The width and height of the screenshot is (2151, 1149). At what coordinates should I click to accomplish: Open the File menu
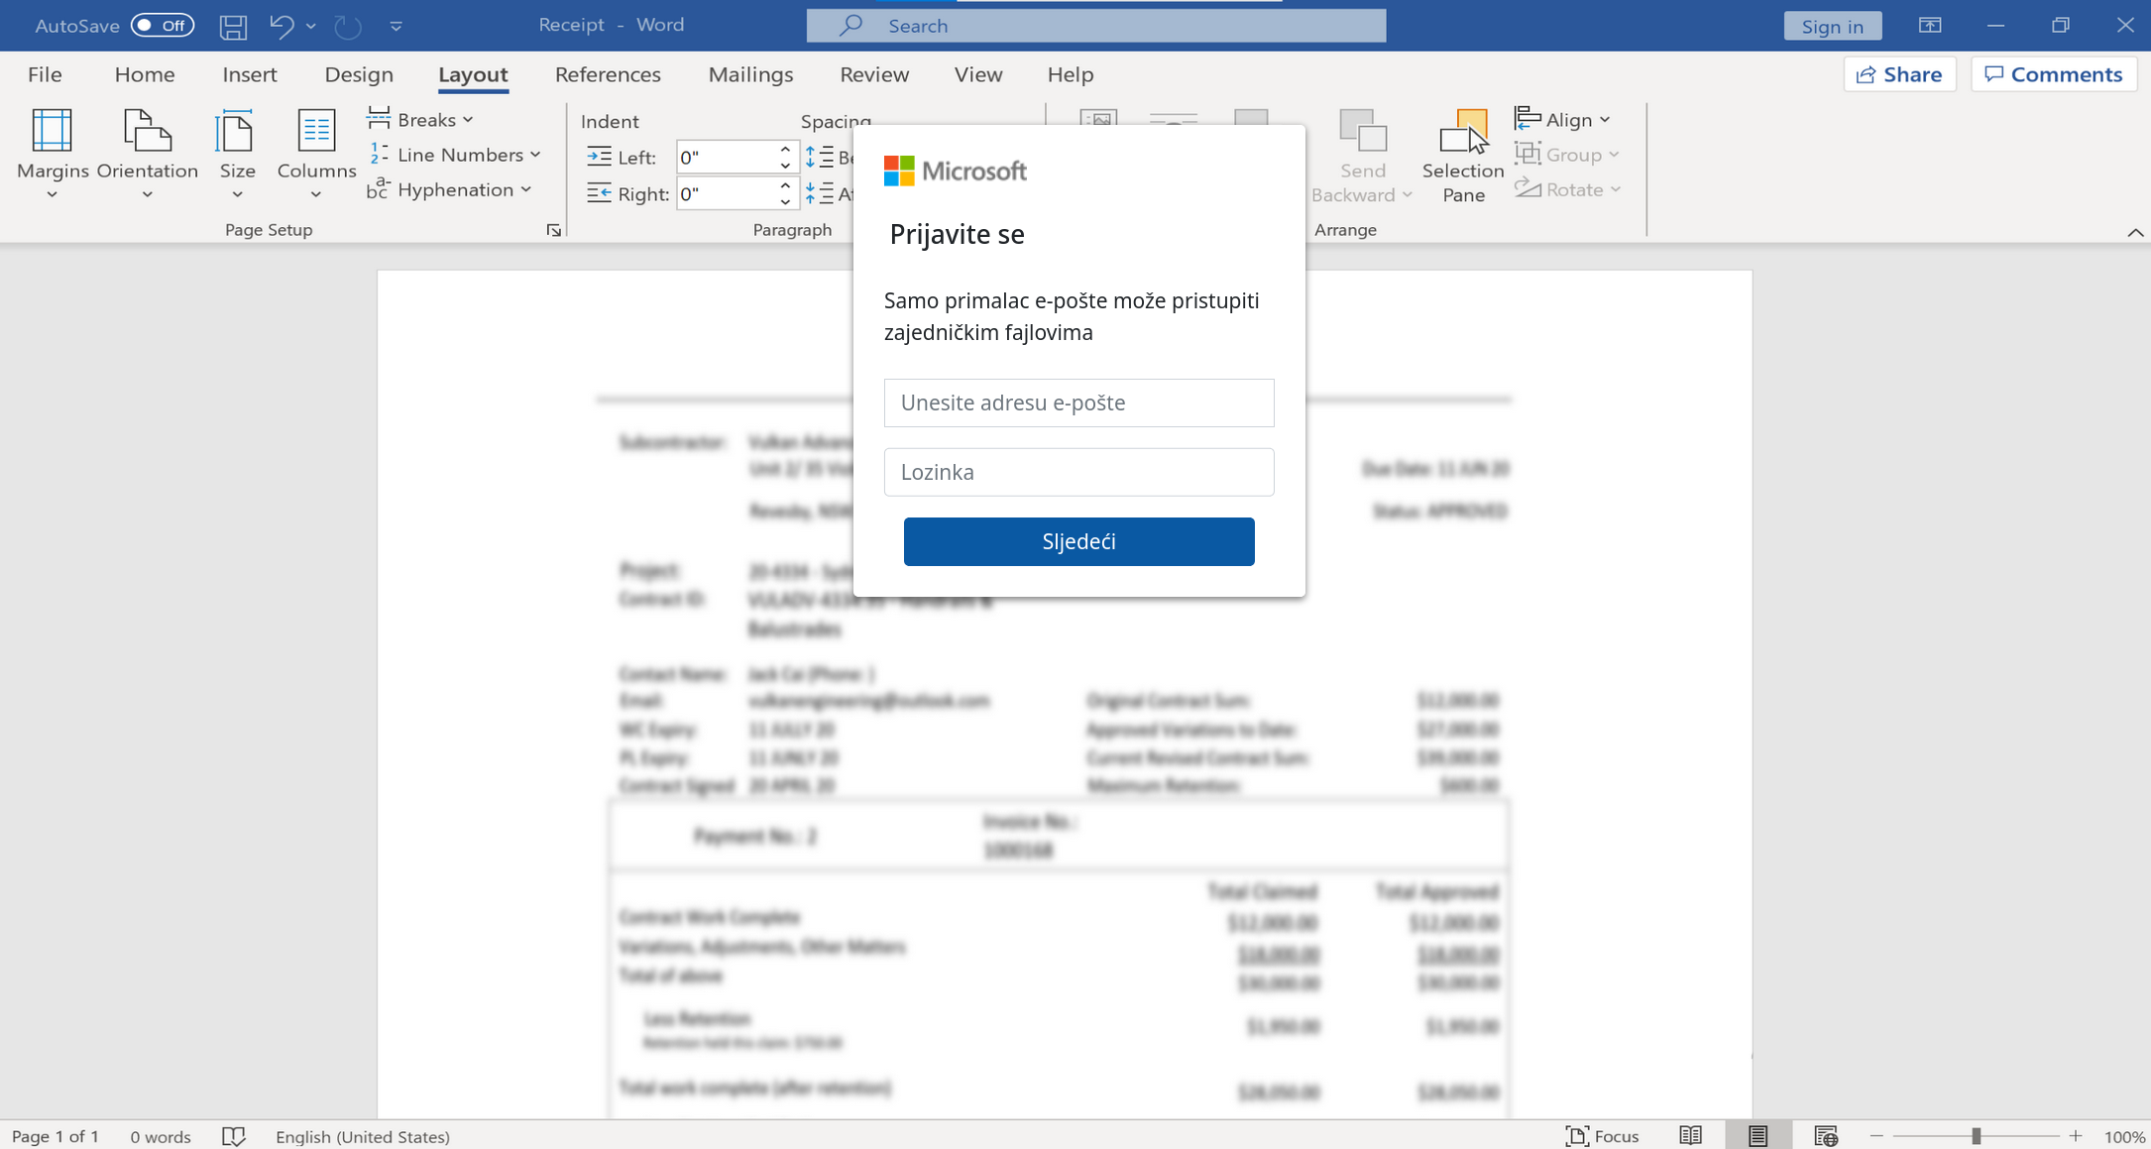[45, 74]
